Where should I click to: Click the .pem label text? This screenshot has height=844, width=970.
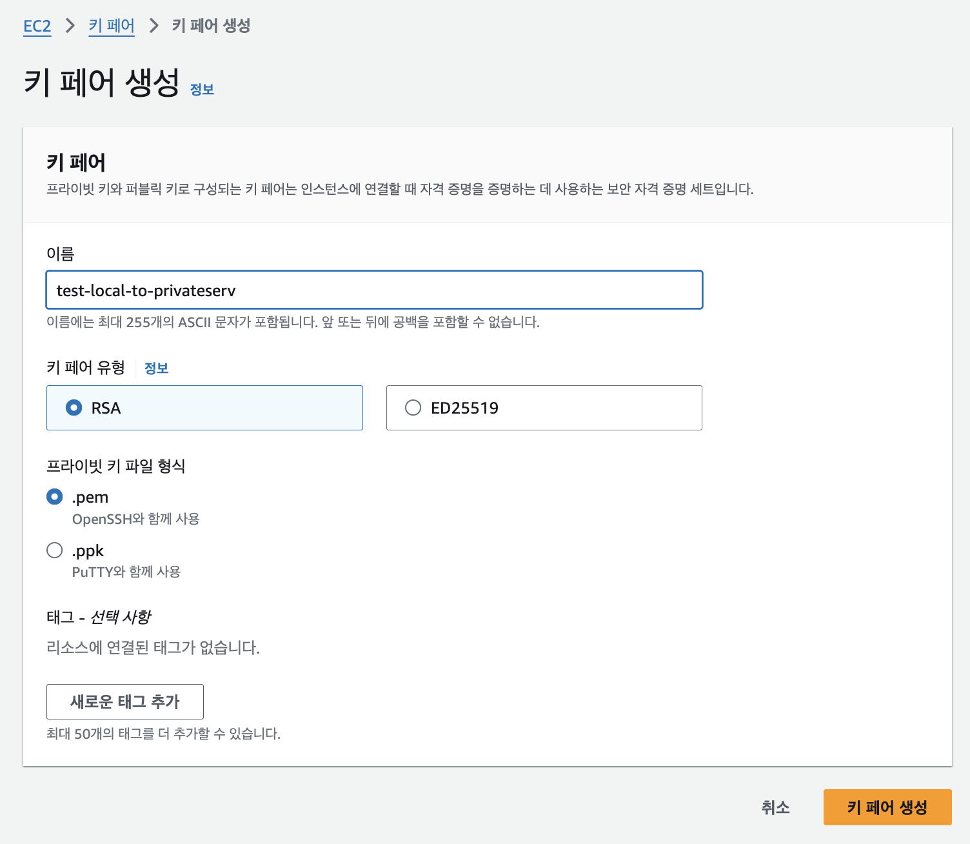point(90,497)
